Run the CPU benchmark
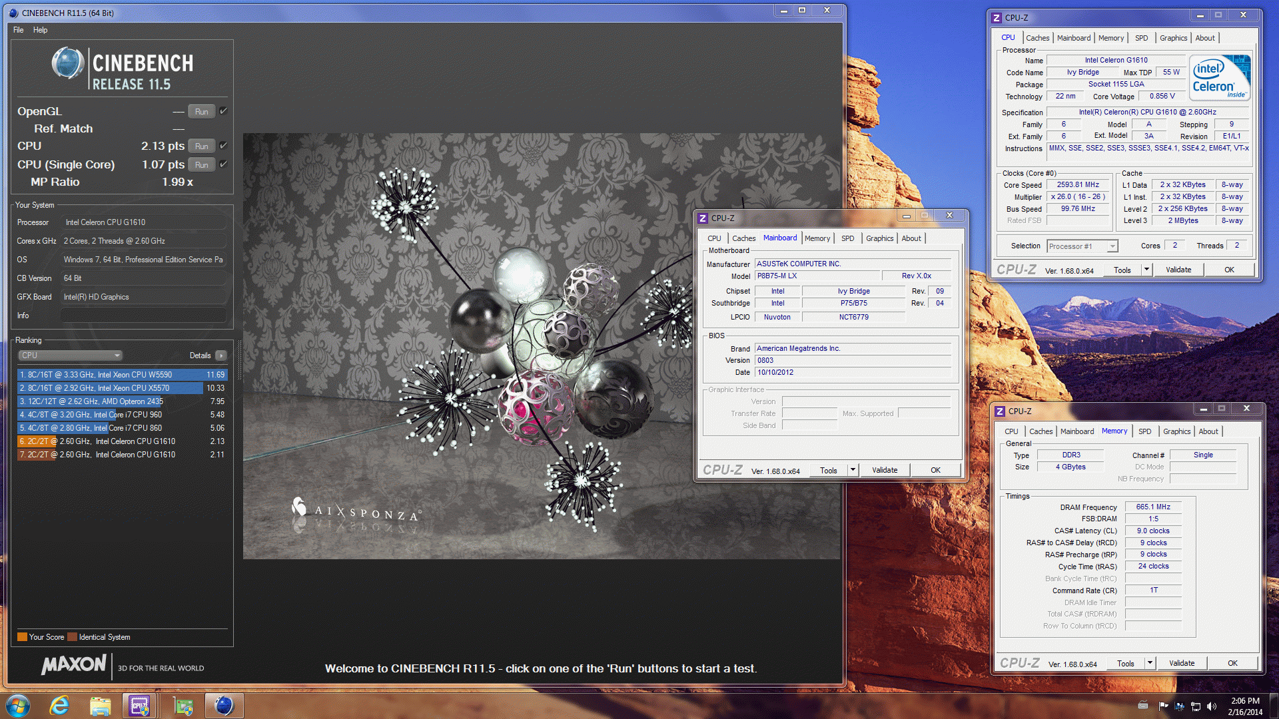 tap(201, 146)
